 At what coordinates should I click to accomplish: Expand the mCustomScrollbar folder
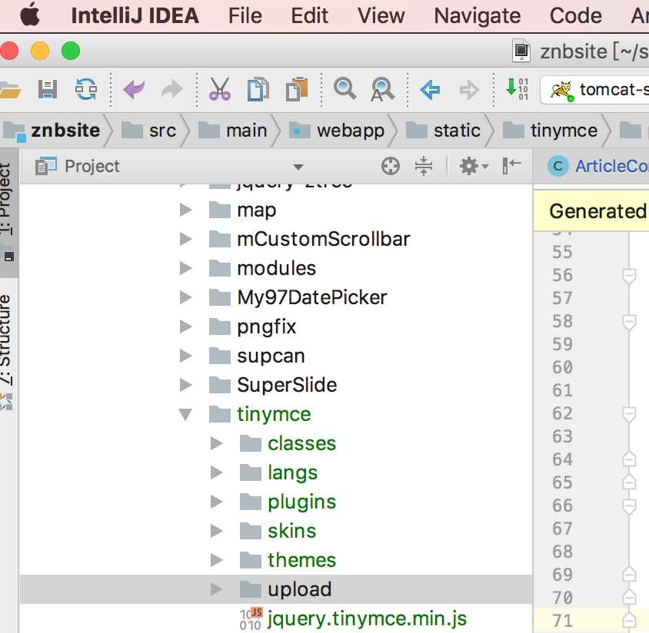click(186, 239)
